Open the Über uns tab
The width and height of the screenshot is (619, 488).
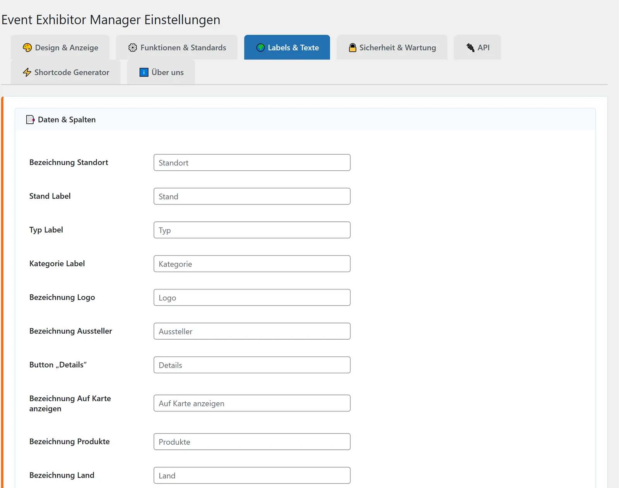[x=161, y=72]
